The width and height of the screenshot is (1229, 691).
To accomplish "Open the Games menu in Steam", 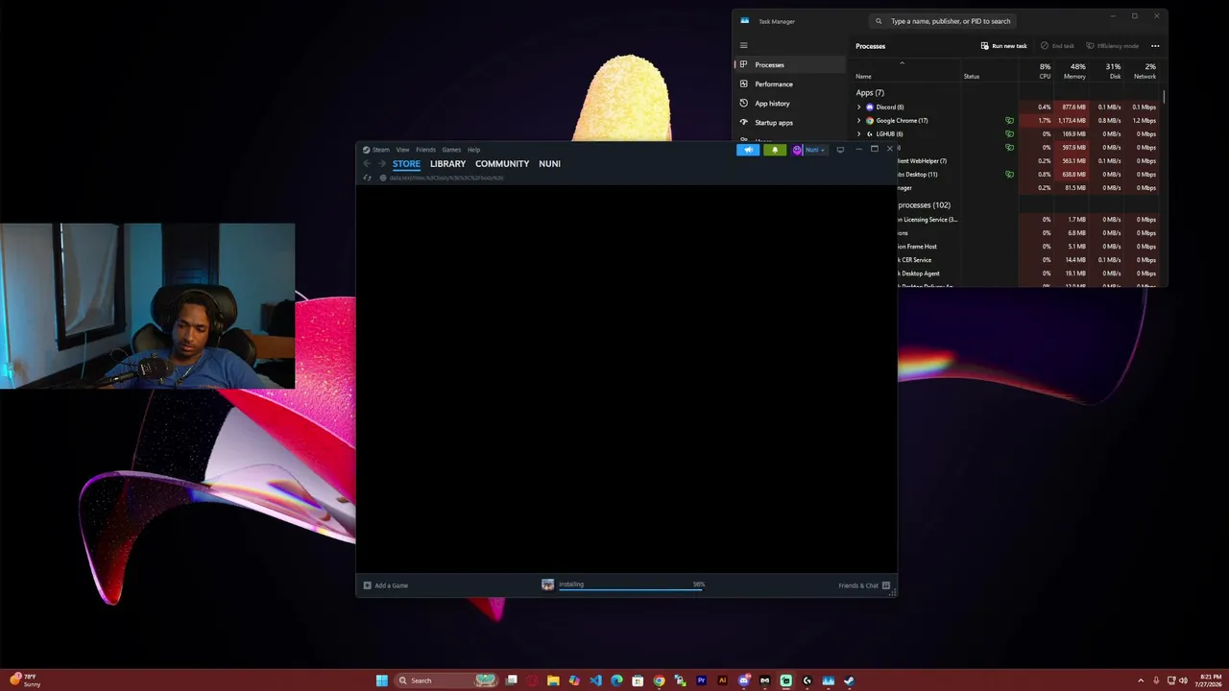I will 451,150.
